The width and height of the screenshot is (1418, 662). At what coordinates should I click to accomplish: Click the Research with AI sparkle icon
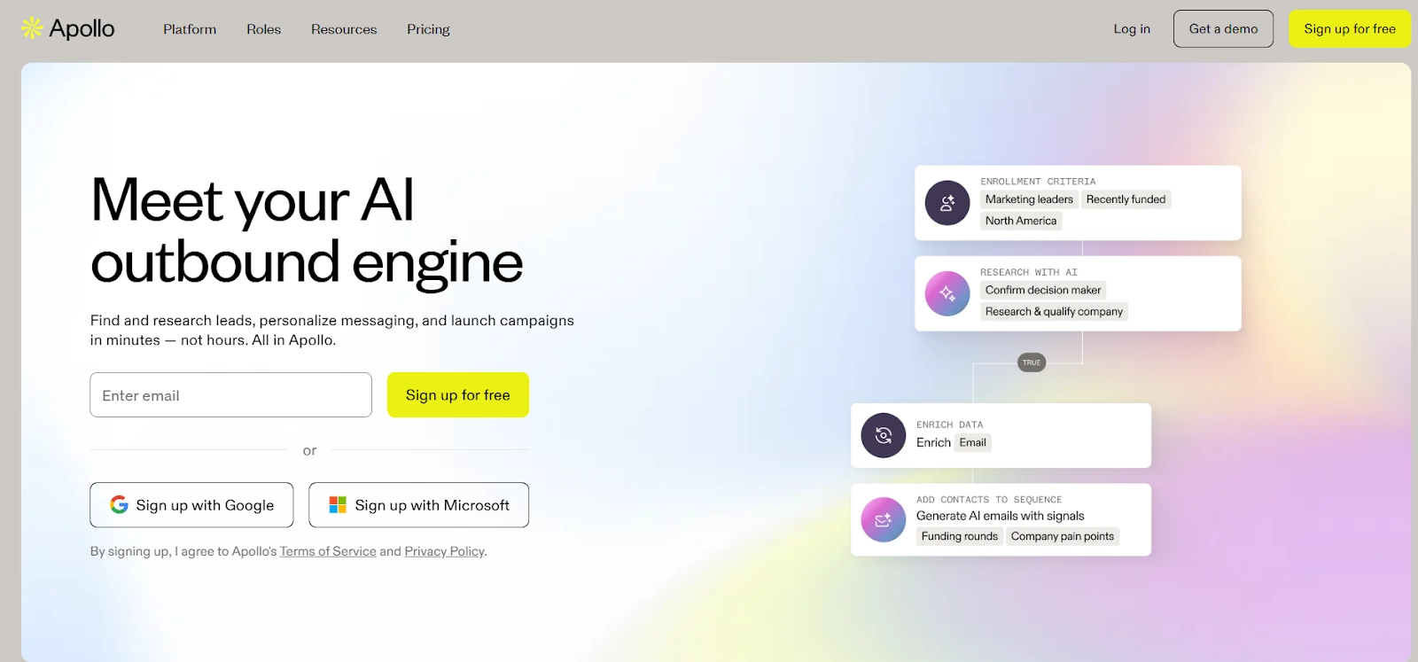947,294
